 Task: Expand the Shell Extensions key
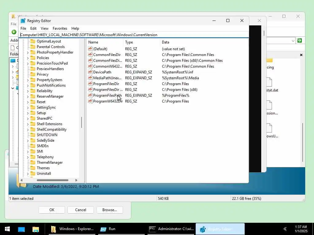click(x=28, y=124)
